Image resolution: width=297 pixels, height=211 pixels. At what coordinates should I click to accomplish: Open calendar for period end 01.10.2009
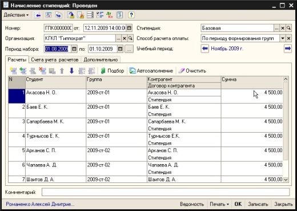click(120, 49)
